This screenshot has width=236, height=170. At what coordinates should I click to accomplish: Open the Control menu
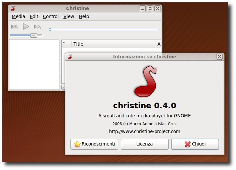(x=51, y=16)
